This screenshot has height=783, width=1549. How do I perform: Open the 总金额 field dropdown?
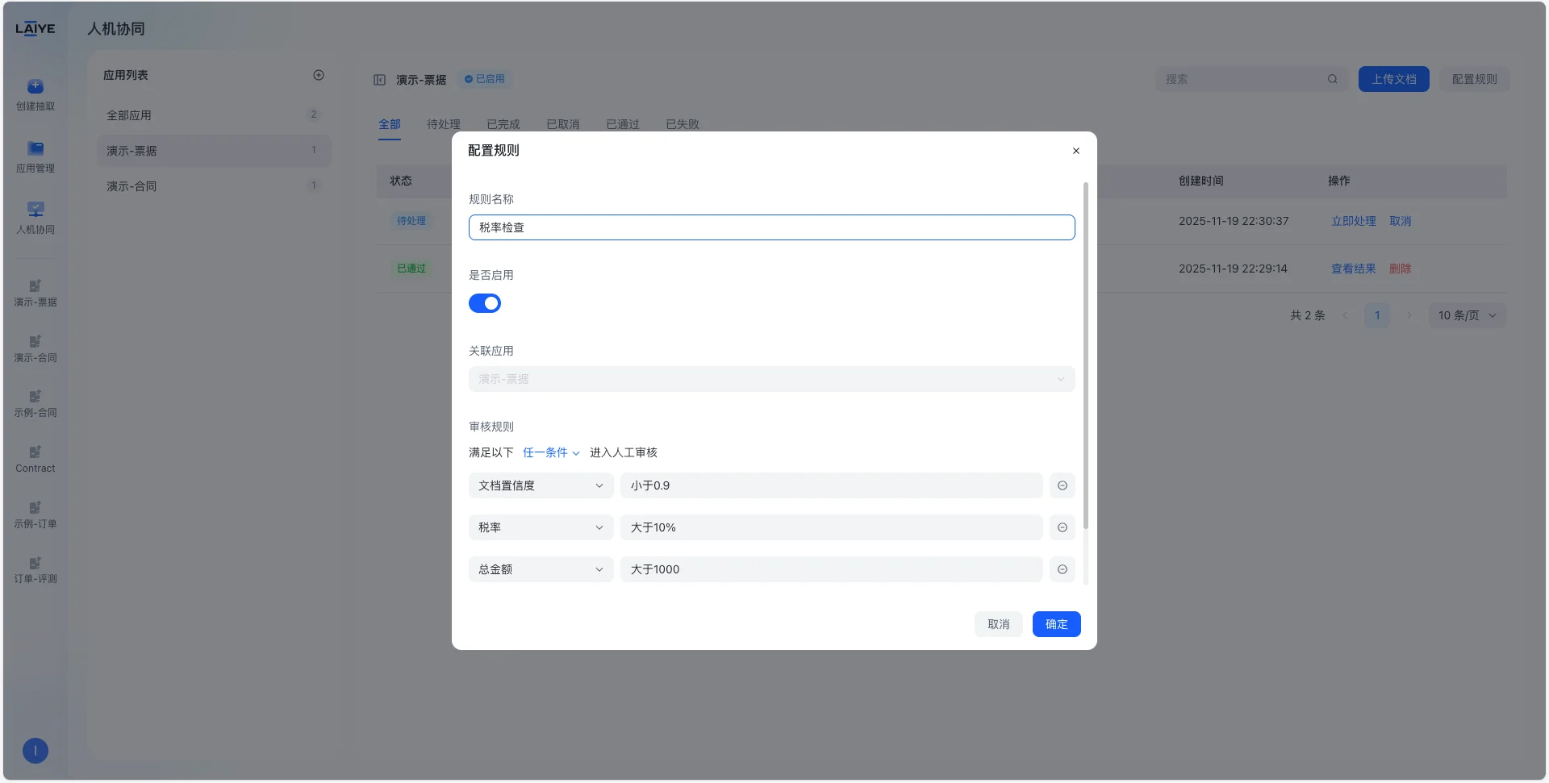(541, 569)
